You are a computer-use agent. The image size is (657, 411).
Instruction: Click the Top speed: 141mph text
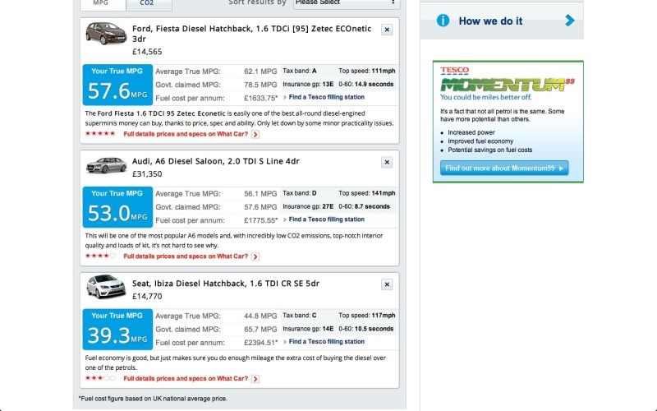(366, 193)
